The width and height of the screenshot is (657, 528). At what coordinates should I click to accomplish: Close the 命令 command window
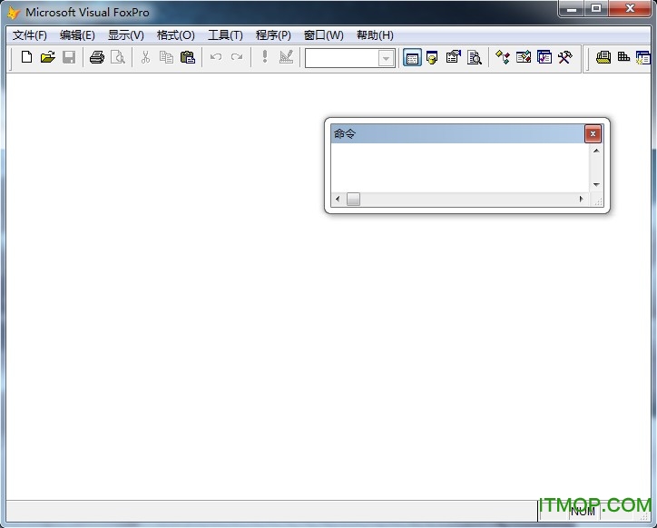coord(593,133)
